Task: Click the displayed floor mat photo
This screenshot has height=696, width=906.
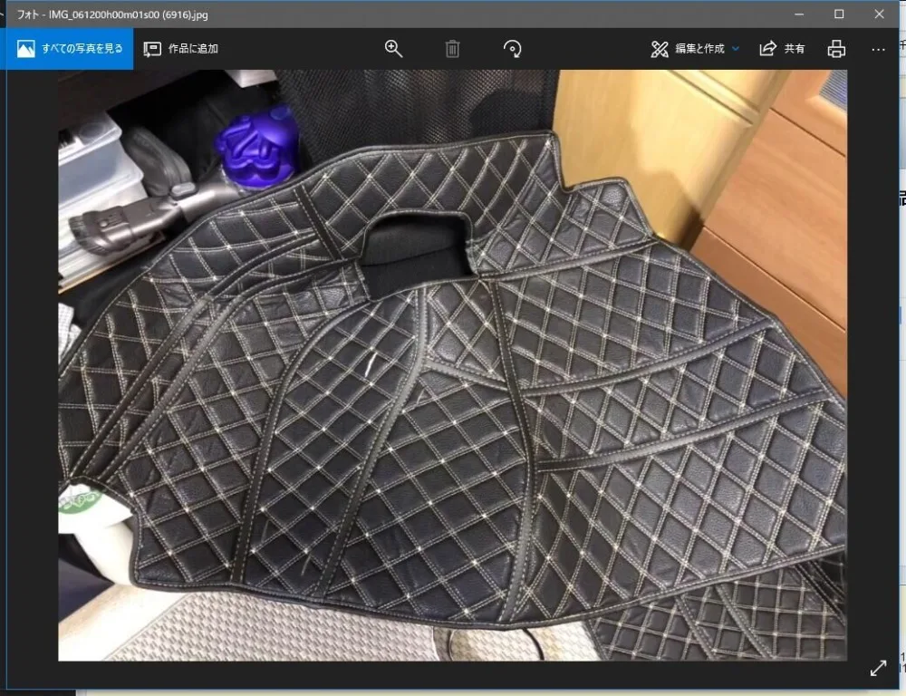Action: (452, 364)
